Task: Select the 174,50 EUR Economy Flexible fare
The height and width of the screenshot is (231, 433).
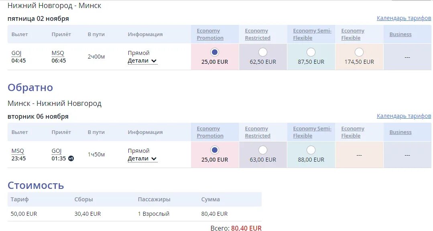Action: point(359,52)
